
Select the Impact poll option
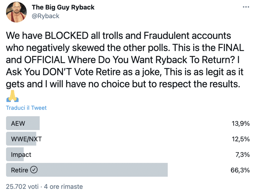click(128, 154)
